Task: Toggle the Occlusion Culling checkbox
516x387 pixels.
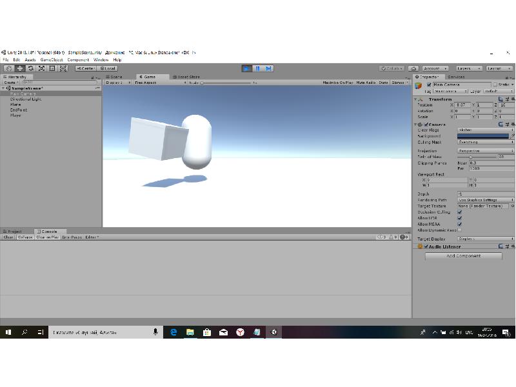Action: [459, 212]
